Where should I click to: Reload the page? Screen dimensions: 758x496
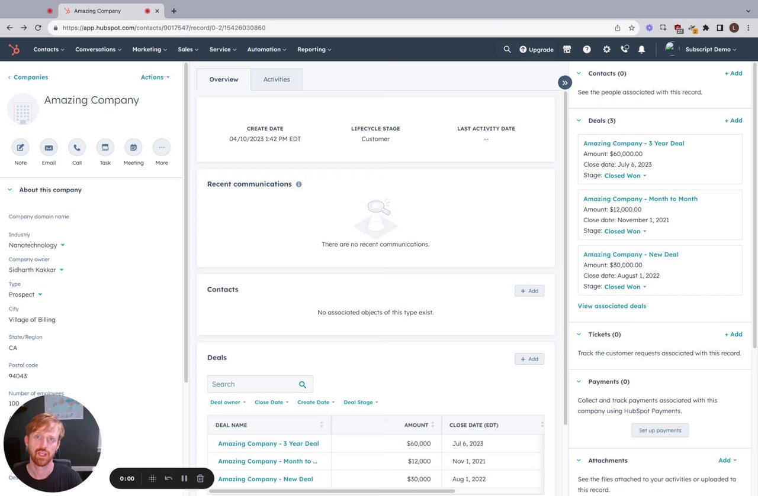click(x=38, y=28)
